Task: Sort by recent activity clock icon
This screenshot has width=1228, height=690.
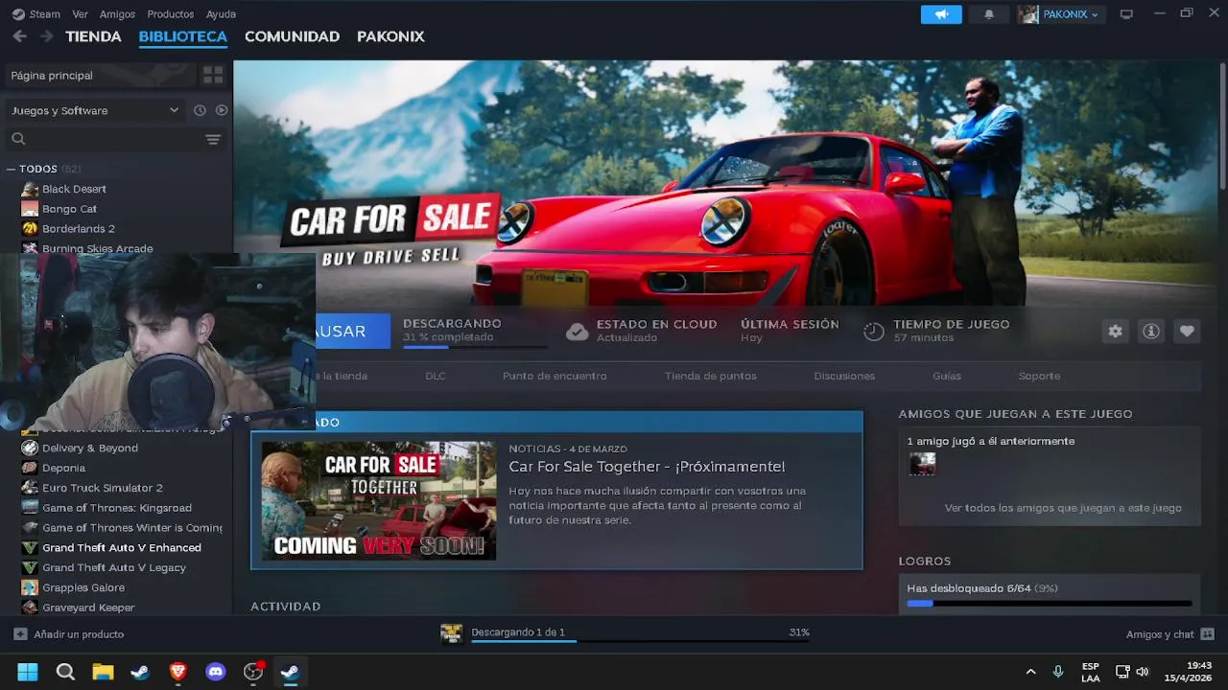Action: [200, 110]
